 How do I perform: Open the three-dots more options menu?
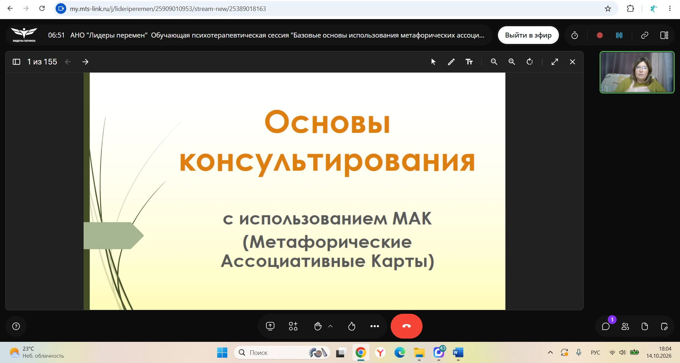pos(375,326)
